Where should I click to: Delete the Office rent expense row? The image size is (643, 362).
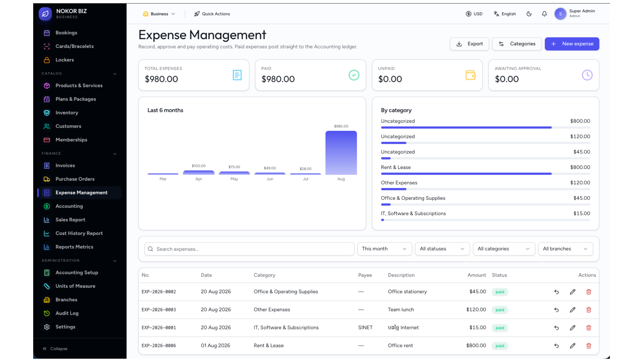click(589, 346)
